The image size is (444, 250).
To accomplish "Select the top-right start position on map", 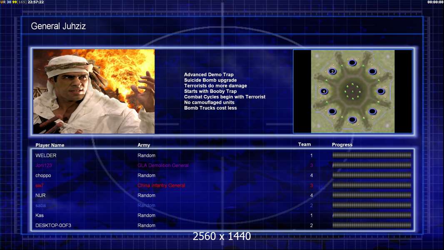I will pyautogui.click(x=372, y=71).
